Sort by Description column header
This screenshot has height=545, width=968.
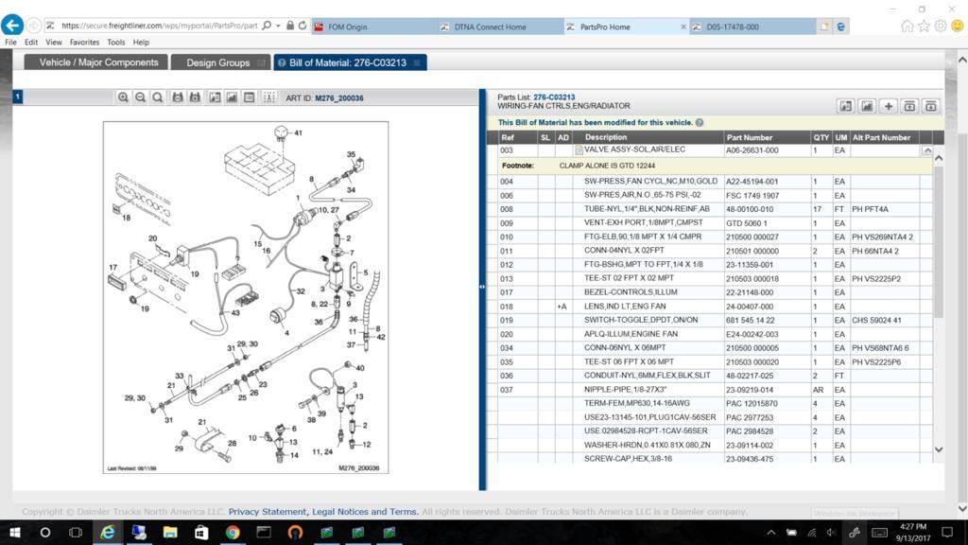[x=606, y=137]
